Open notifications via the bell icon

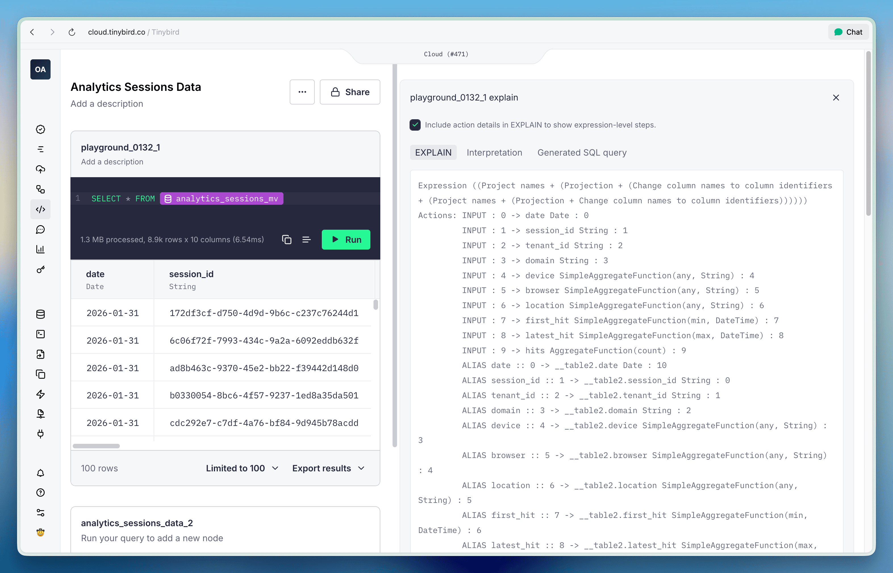40,473
